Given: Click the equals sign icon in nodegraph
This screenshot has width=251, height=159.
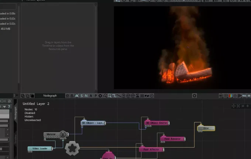Looking at the screenshot, I should (x=243, y=106).
